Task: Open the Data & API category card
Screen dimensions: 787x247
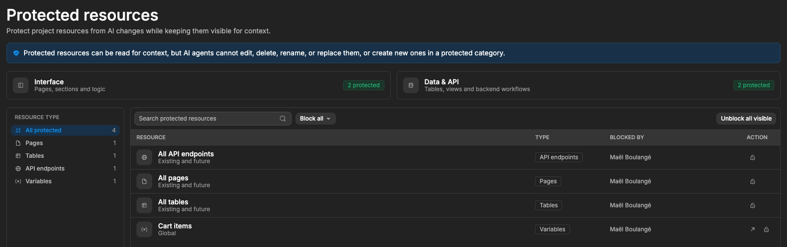Action: coord(588,85)
